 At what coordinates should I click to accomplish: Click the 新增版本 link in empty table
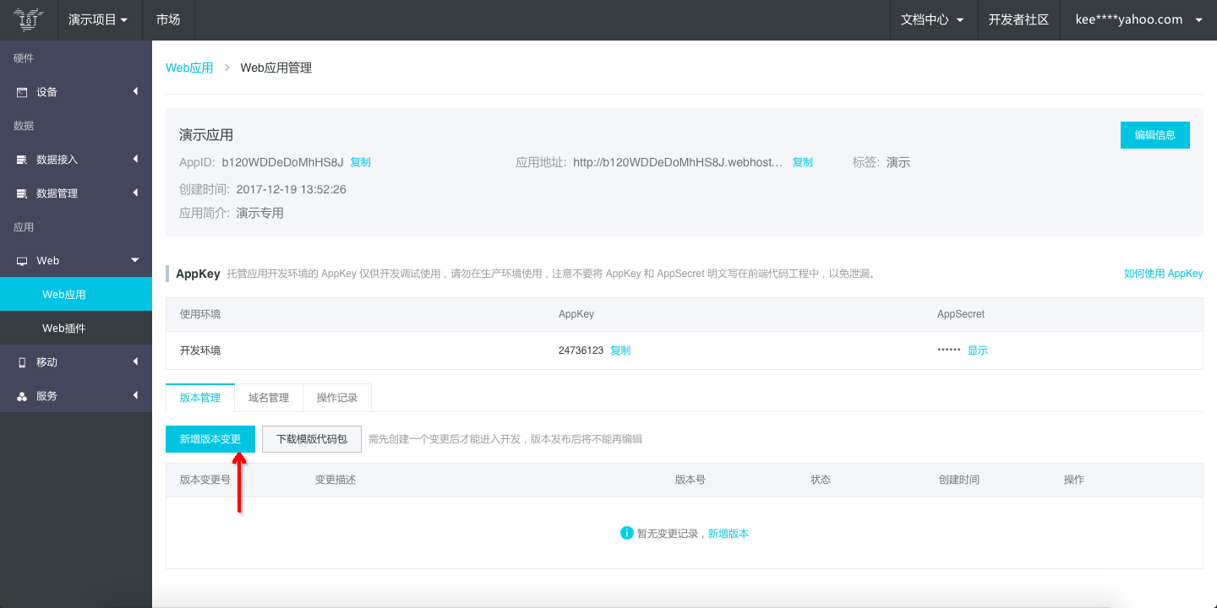(728, 534)
